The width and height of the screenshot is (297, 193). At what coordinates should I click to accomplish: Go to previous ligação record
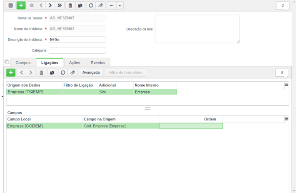pyautogui.click(x=21, y=73)
